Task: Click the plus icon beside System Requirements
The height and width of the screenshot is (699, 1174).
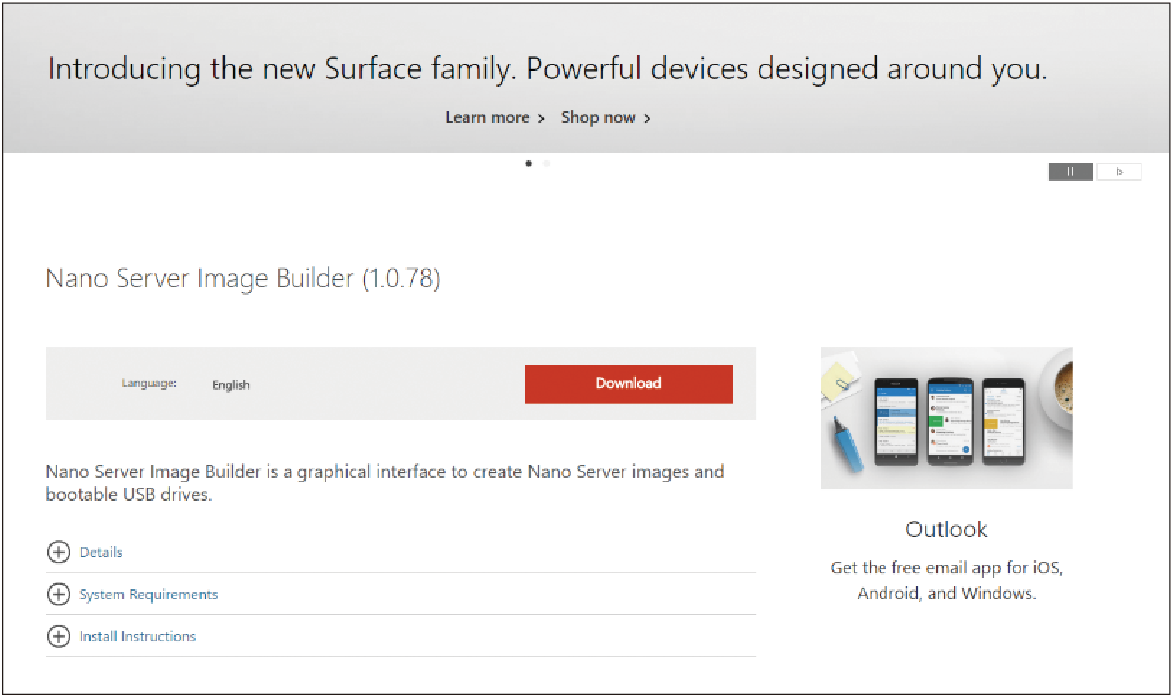Action: pyautogui.click(x=58, y=594)
